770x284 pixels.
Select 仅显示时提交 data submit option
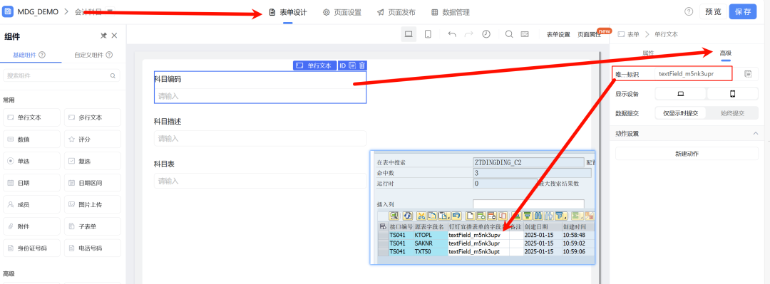pos(681,112)
